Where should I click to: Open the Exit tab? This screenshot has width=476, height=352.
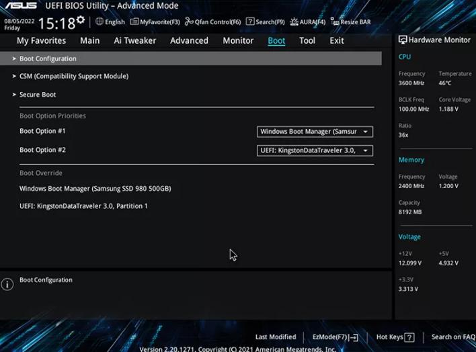pyautogui.click(x=337, y=41)
